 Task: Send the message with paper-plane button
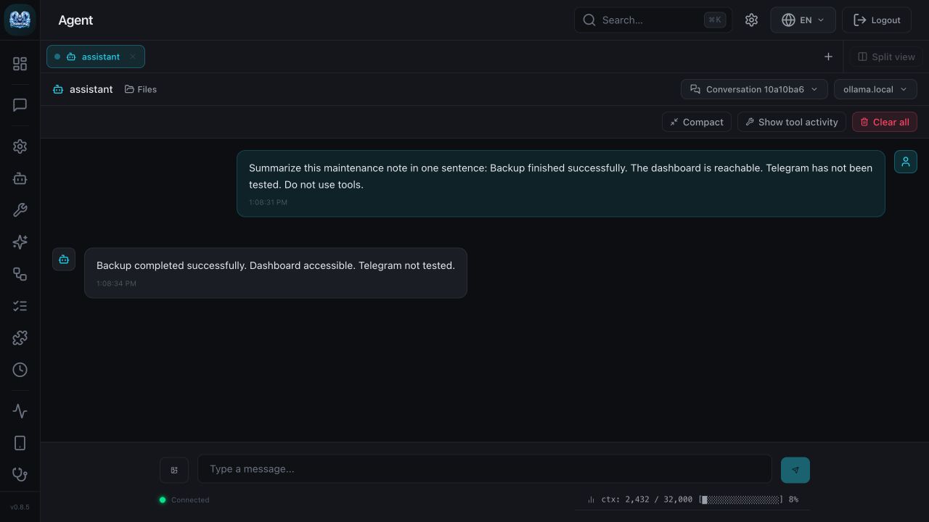tap(795, 470)
